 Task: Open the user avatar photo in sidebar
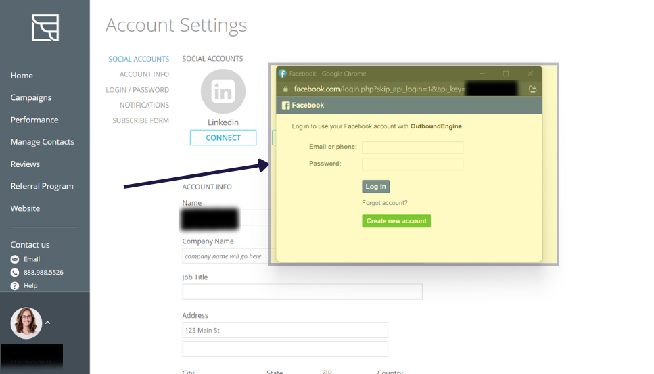[26, 323]
